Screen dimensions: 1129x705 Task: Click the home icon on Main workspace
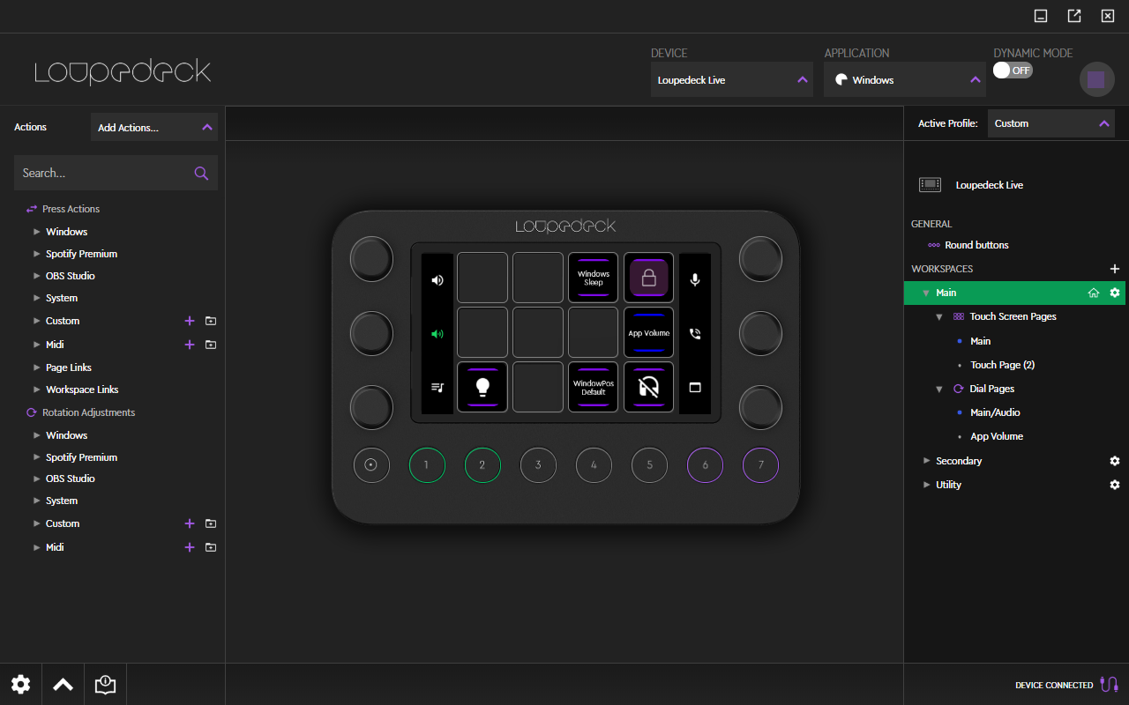coord(1094,293)
